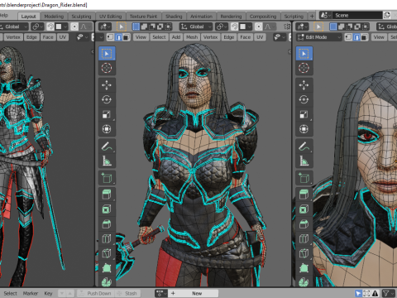397x298 pixels.
Task: Toggle proportional editing in middle viewport header
Action: click(x=259, y=26)
